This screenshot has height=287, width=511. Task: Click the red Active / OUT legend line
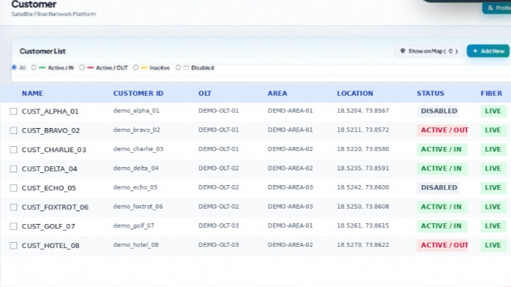coord(91,68)
